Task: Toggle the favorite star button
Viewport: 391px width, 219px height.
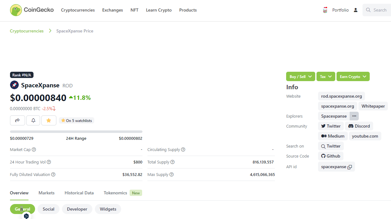Action: point(49,120)
